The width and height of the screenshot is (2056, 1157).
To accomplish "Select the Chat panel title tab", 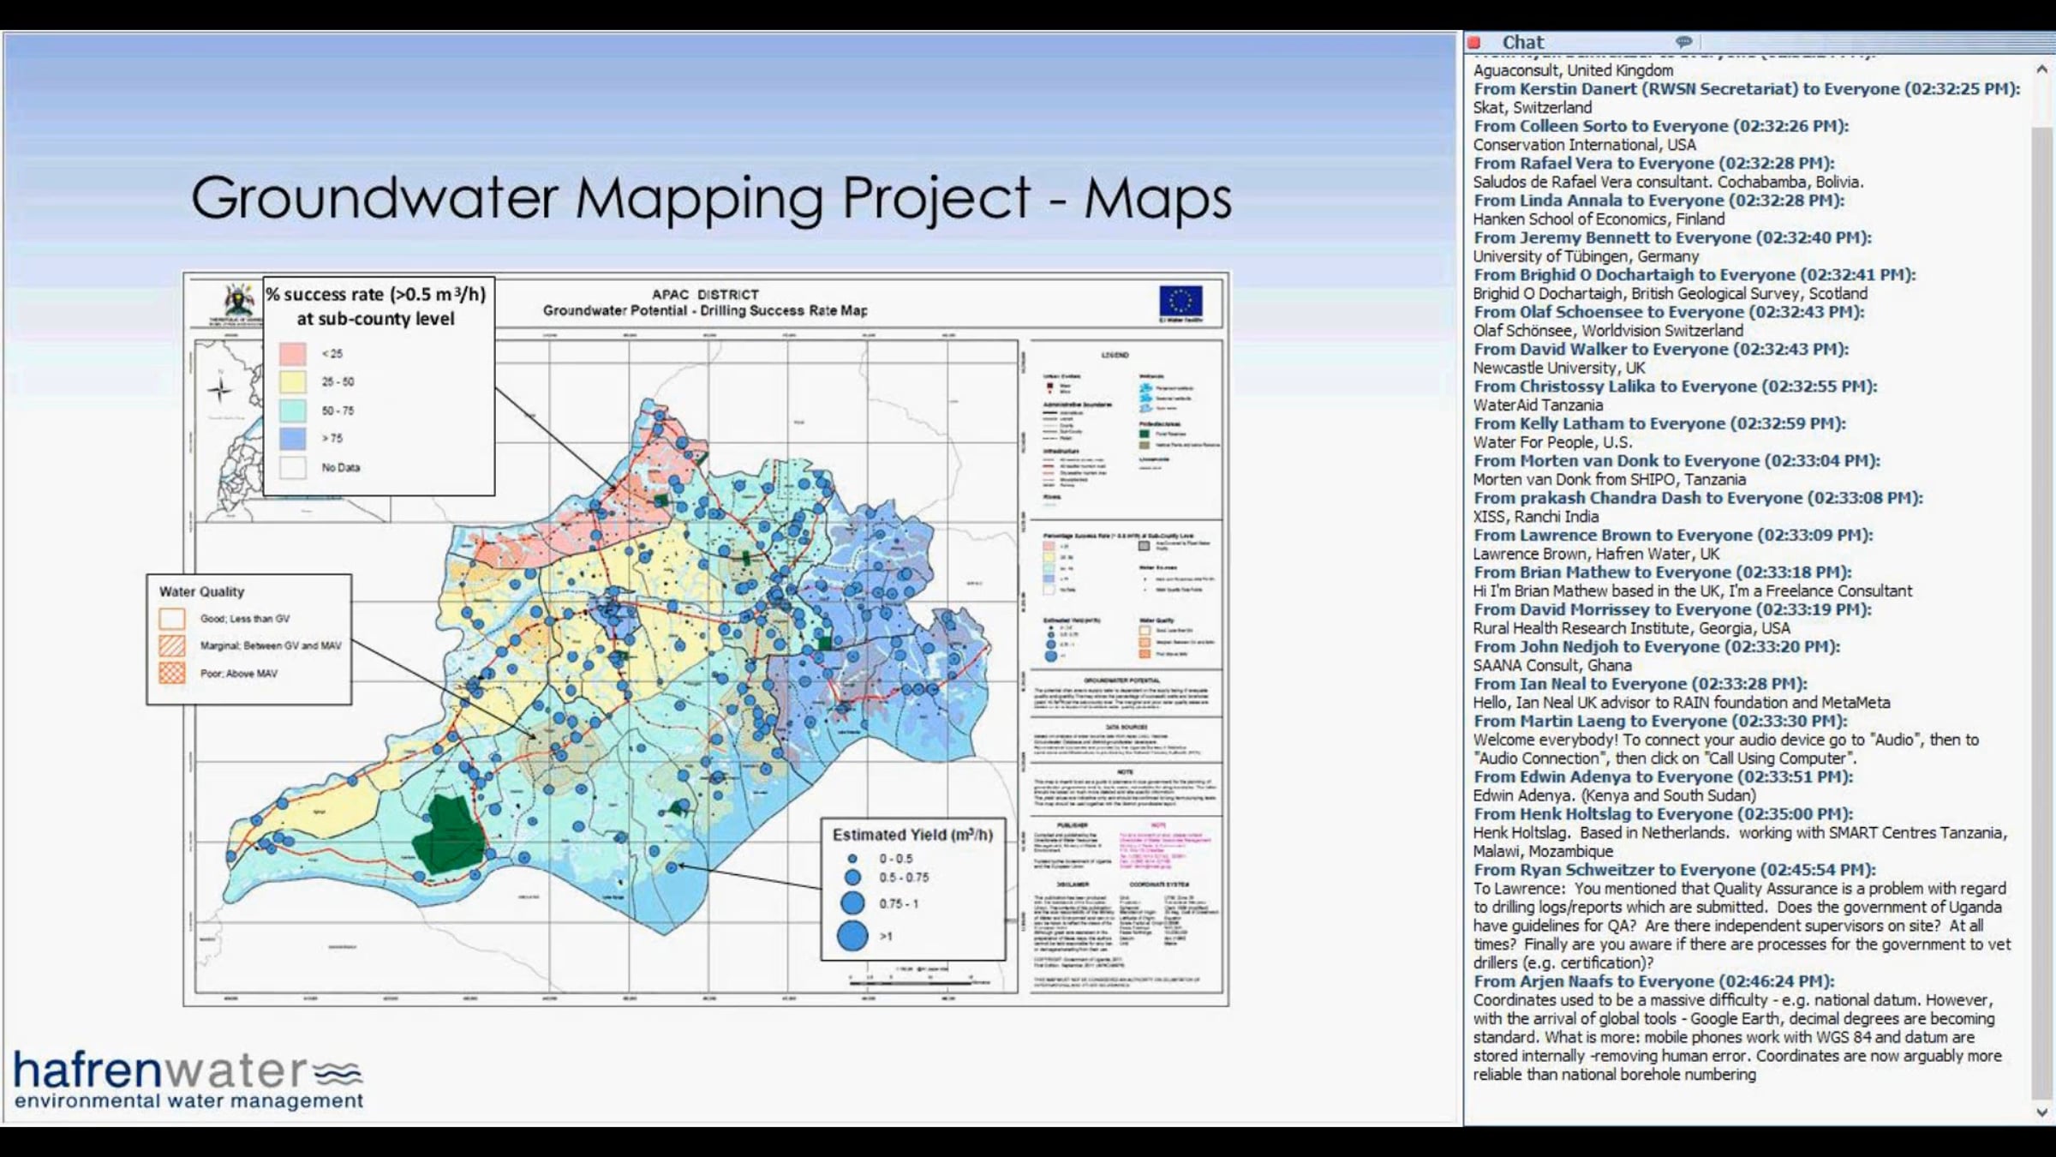I will pos(1522,42).
